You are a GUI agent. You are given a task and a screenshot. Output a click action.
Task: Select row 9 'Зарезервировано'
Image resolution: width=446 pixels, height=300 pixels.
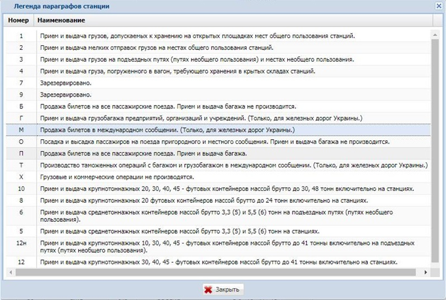(x=218, y=95)
